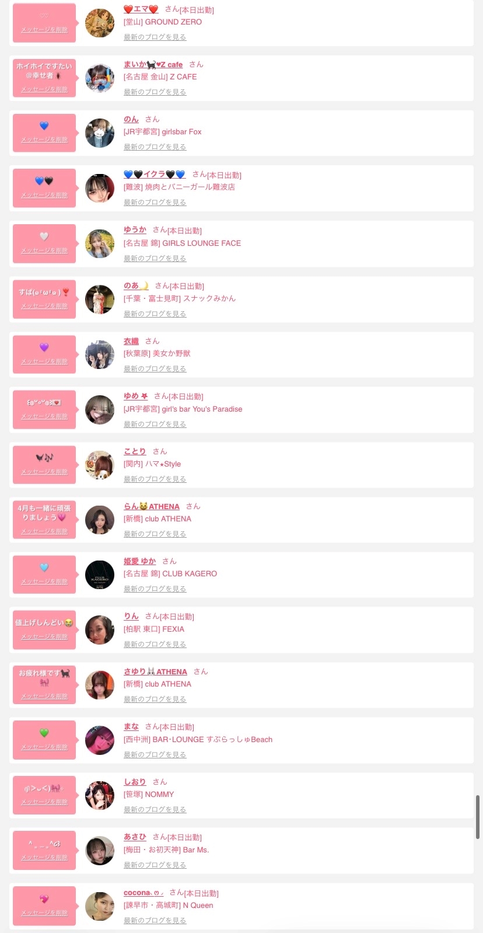Open まな's avatar image
Image resolution: width=483 pixels, height=933 pixels.
[100, 740]
